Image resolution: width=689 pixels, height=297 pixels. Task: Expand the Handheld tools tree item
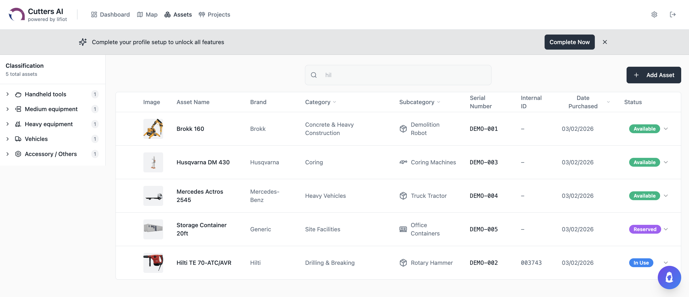tap(7, 94)
